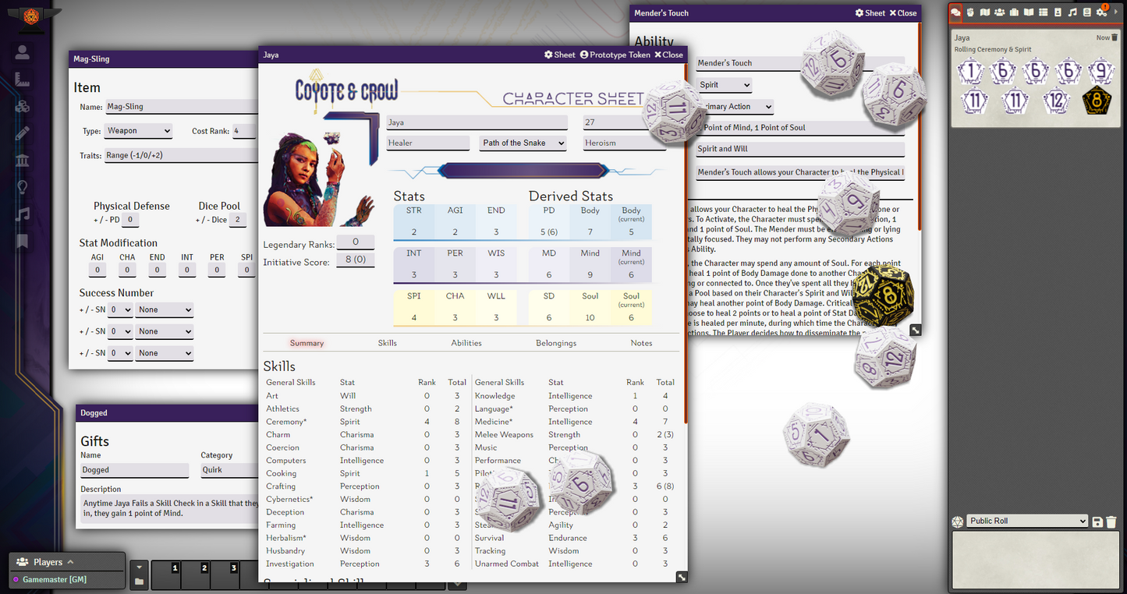The image size is (1127, 594).
Task: Open the Chat Log sidebar tab
Action: [x=955, y=12]
